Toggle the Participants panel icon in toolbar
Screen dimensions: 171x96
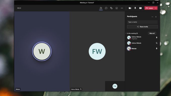point(101,8)
